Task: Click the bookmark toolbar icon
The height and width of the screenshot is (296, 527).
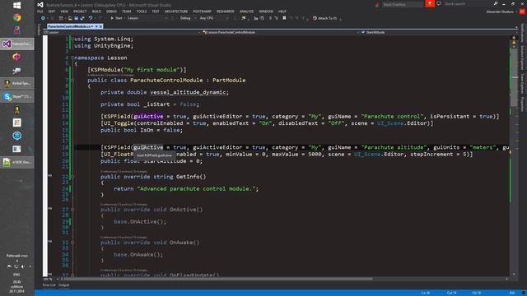Action: 284,18
